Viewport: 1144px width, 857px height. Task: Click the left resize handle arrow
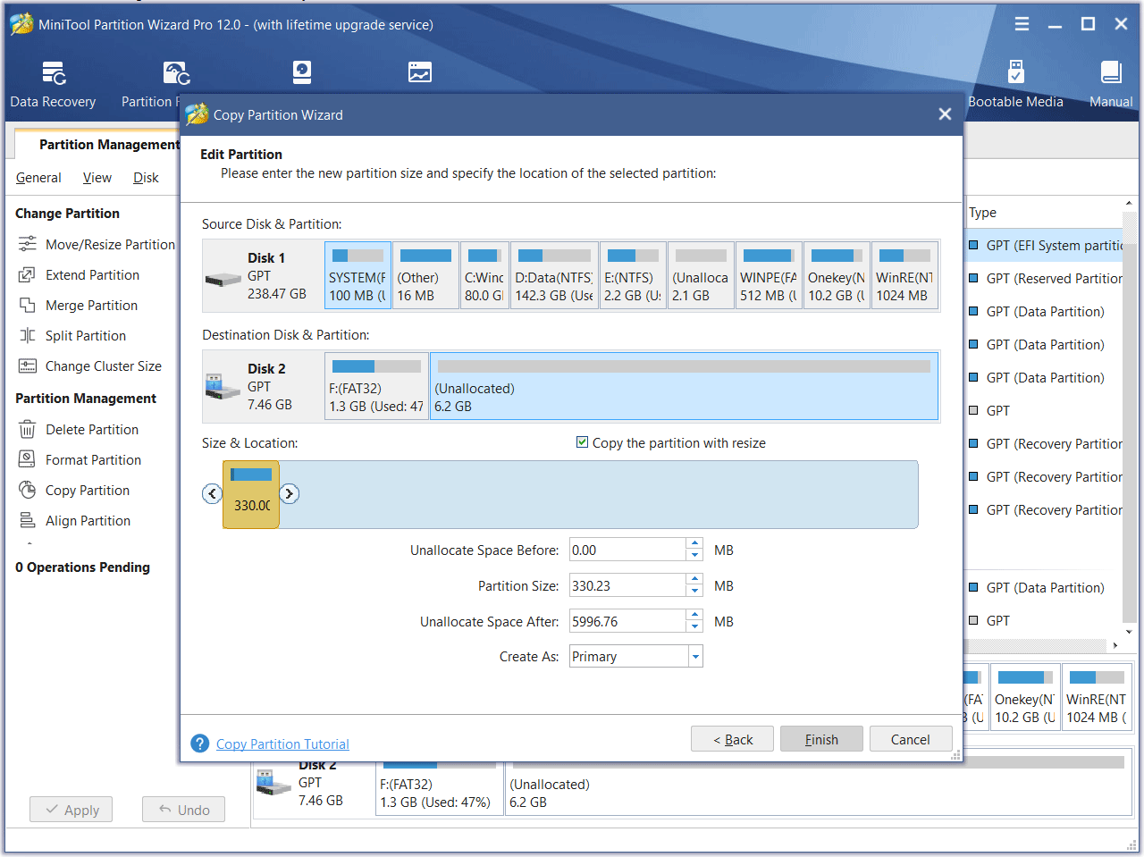tap(212, 493)
